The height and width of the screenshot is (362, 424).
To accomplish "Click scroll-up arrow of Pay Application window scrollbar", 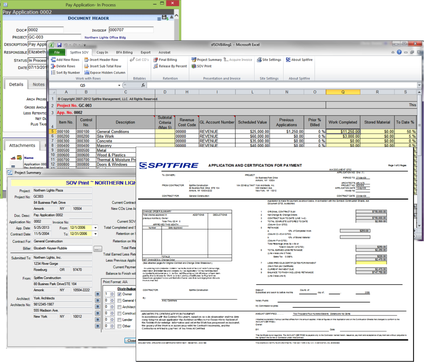I will [177, 16].
